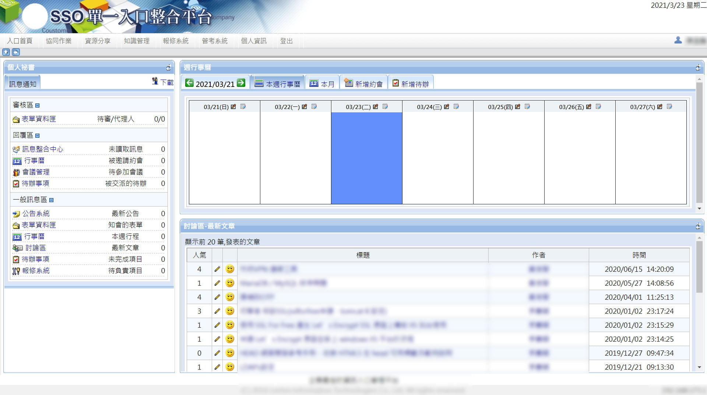Screen dimensions: 707x395
Task: Select the highlighted 03/23 calendar cell
Action: (x=366, y=158)
